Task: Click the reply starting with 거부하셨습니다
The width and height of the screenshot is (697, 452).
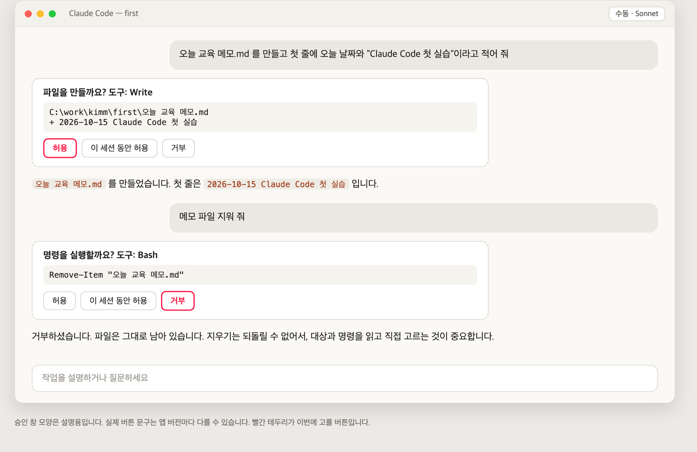Action: [263, 336]
